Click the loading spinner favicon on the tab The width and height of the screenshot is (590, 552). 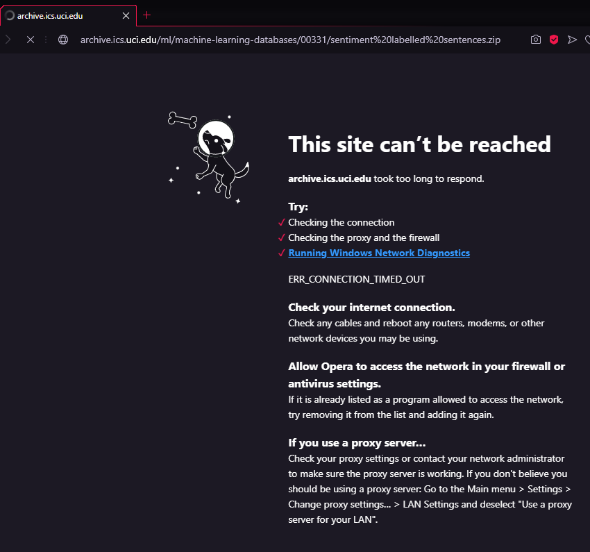[x=10, y=15]
